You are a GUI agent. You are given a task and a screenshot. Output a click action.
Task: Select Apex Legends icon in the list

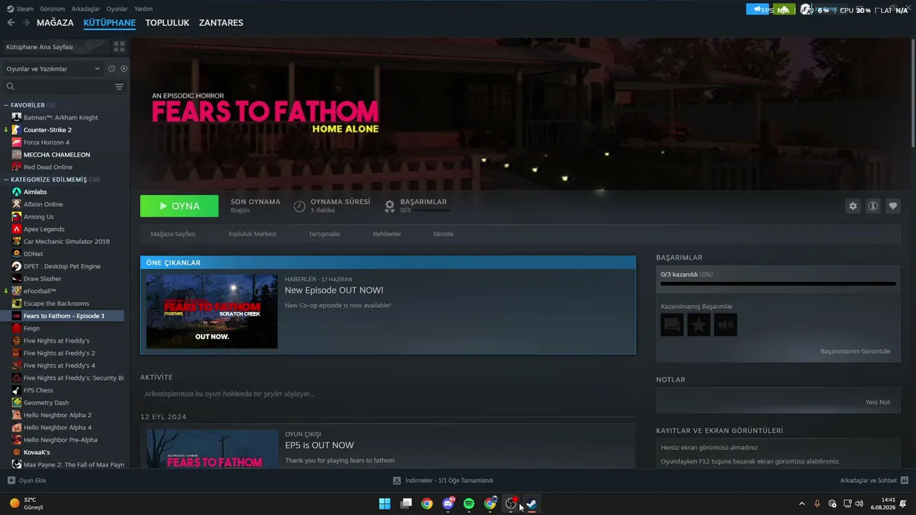click(16, 229)
